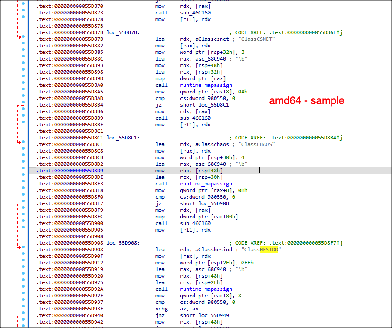
Task: Click the jz mnemonic at 55D8B4
Action: click(159, 105)
